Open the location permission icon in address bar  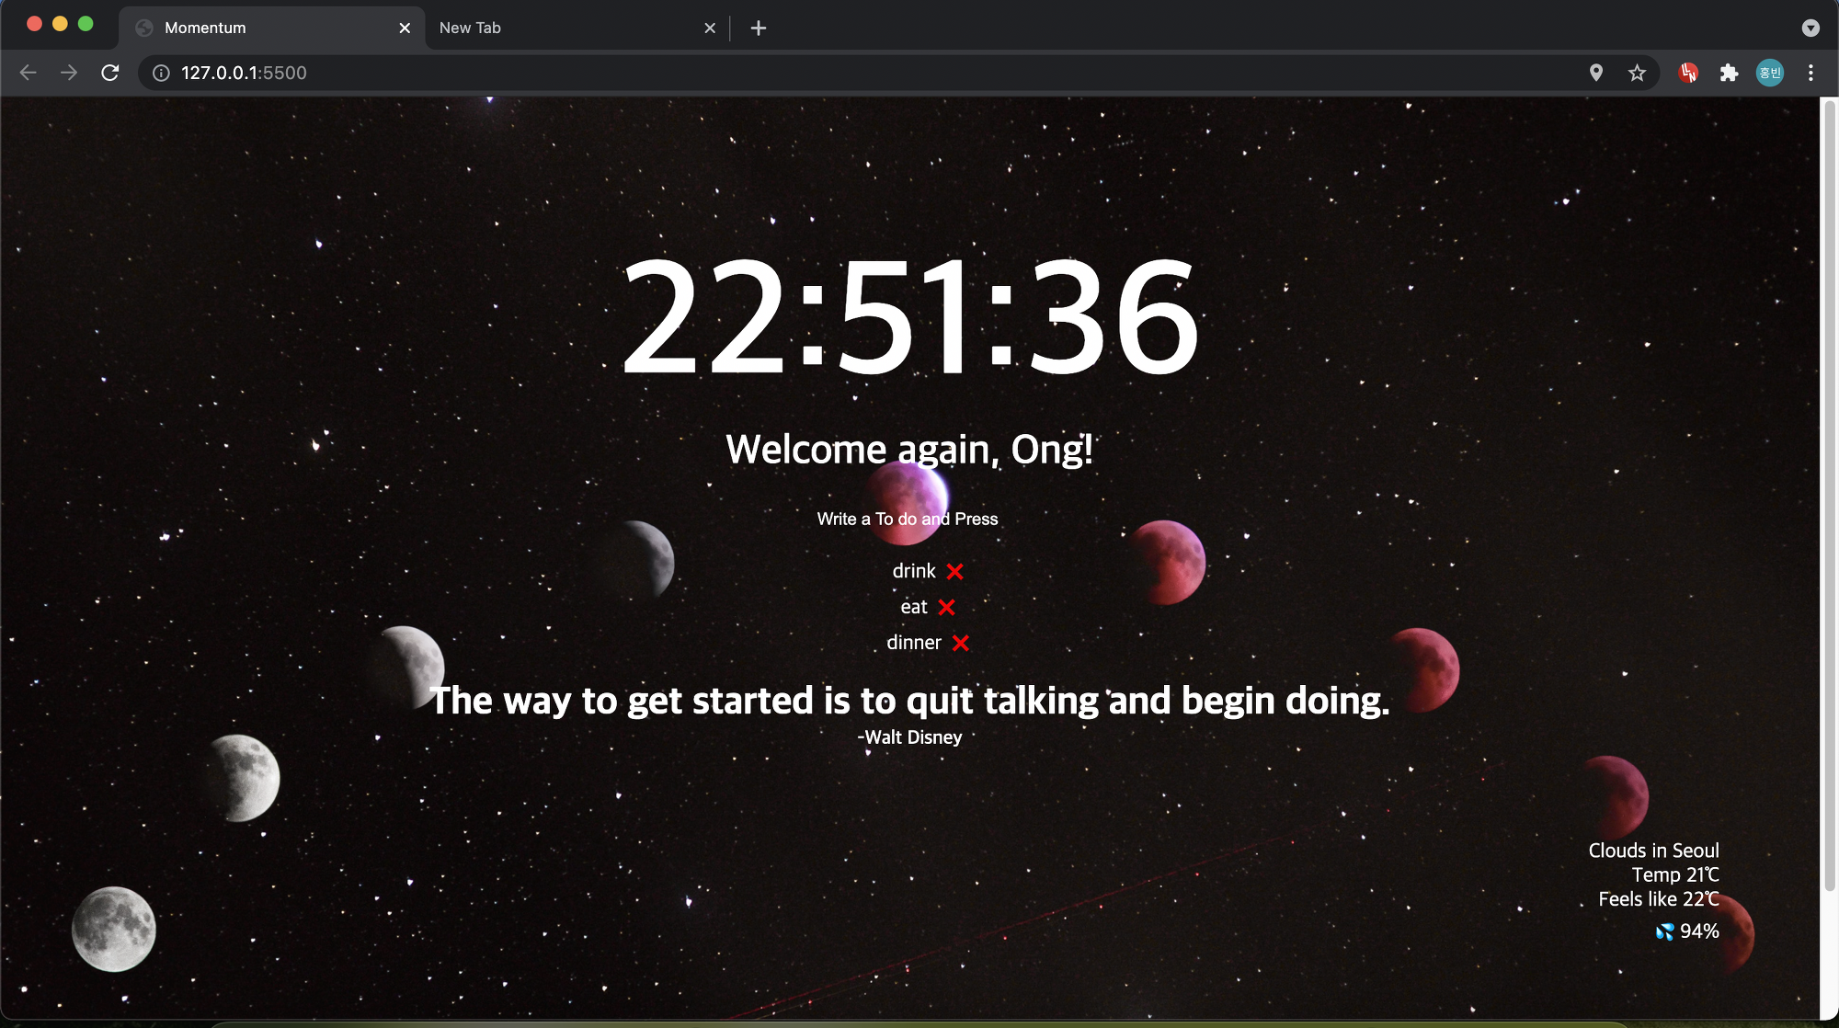tap(1596, 73)
